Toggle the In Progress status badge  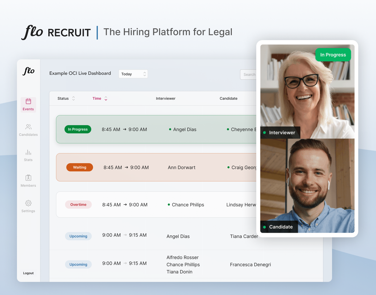pos(78,129)
